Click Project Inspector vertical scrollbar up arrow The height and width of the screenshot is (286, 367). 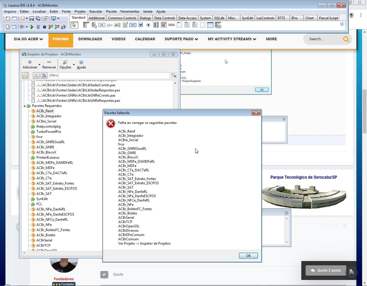[x=175, y=83]
